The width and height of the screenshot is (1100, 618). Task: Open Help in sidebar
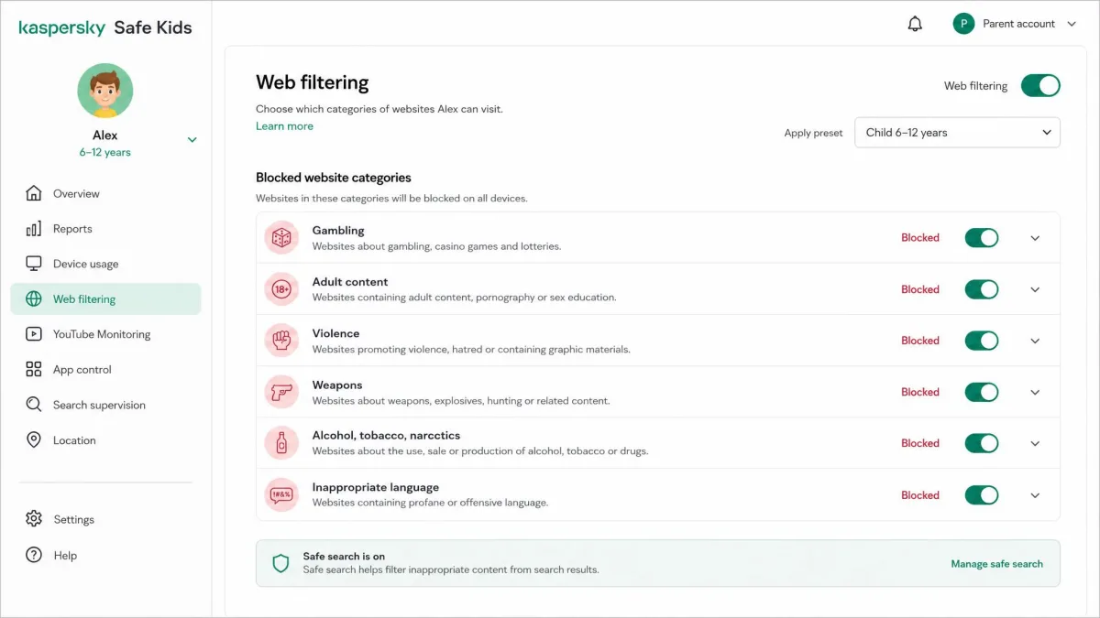click(x=105, y=555)
